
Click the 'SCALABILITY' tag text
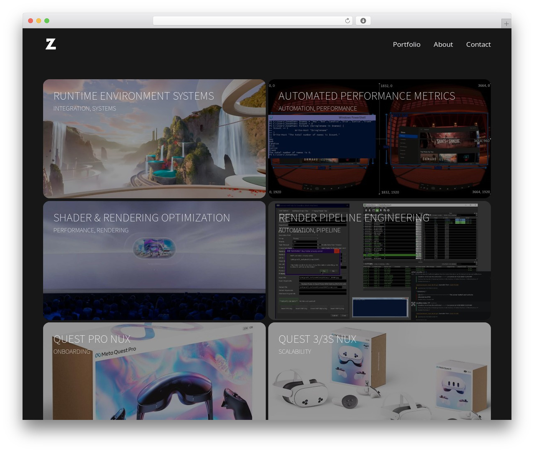click(x=295, y=352)
